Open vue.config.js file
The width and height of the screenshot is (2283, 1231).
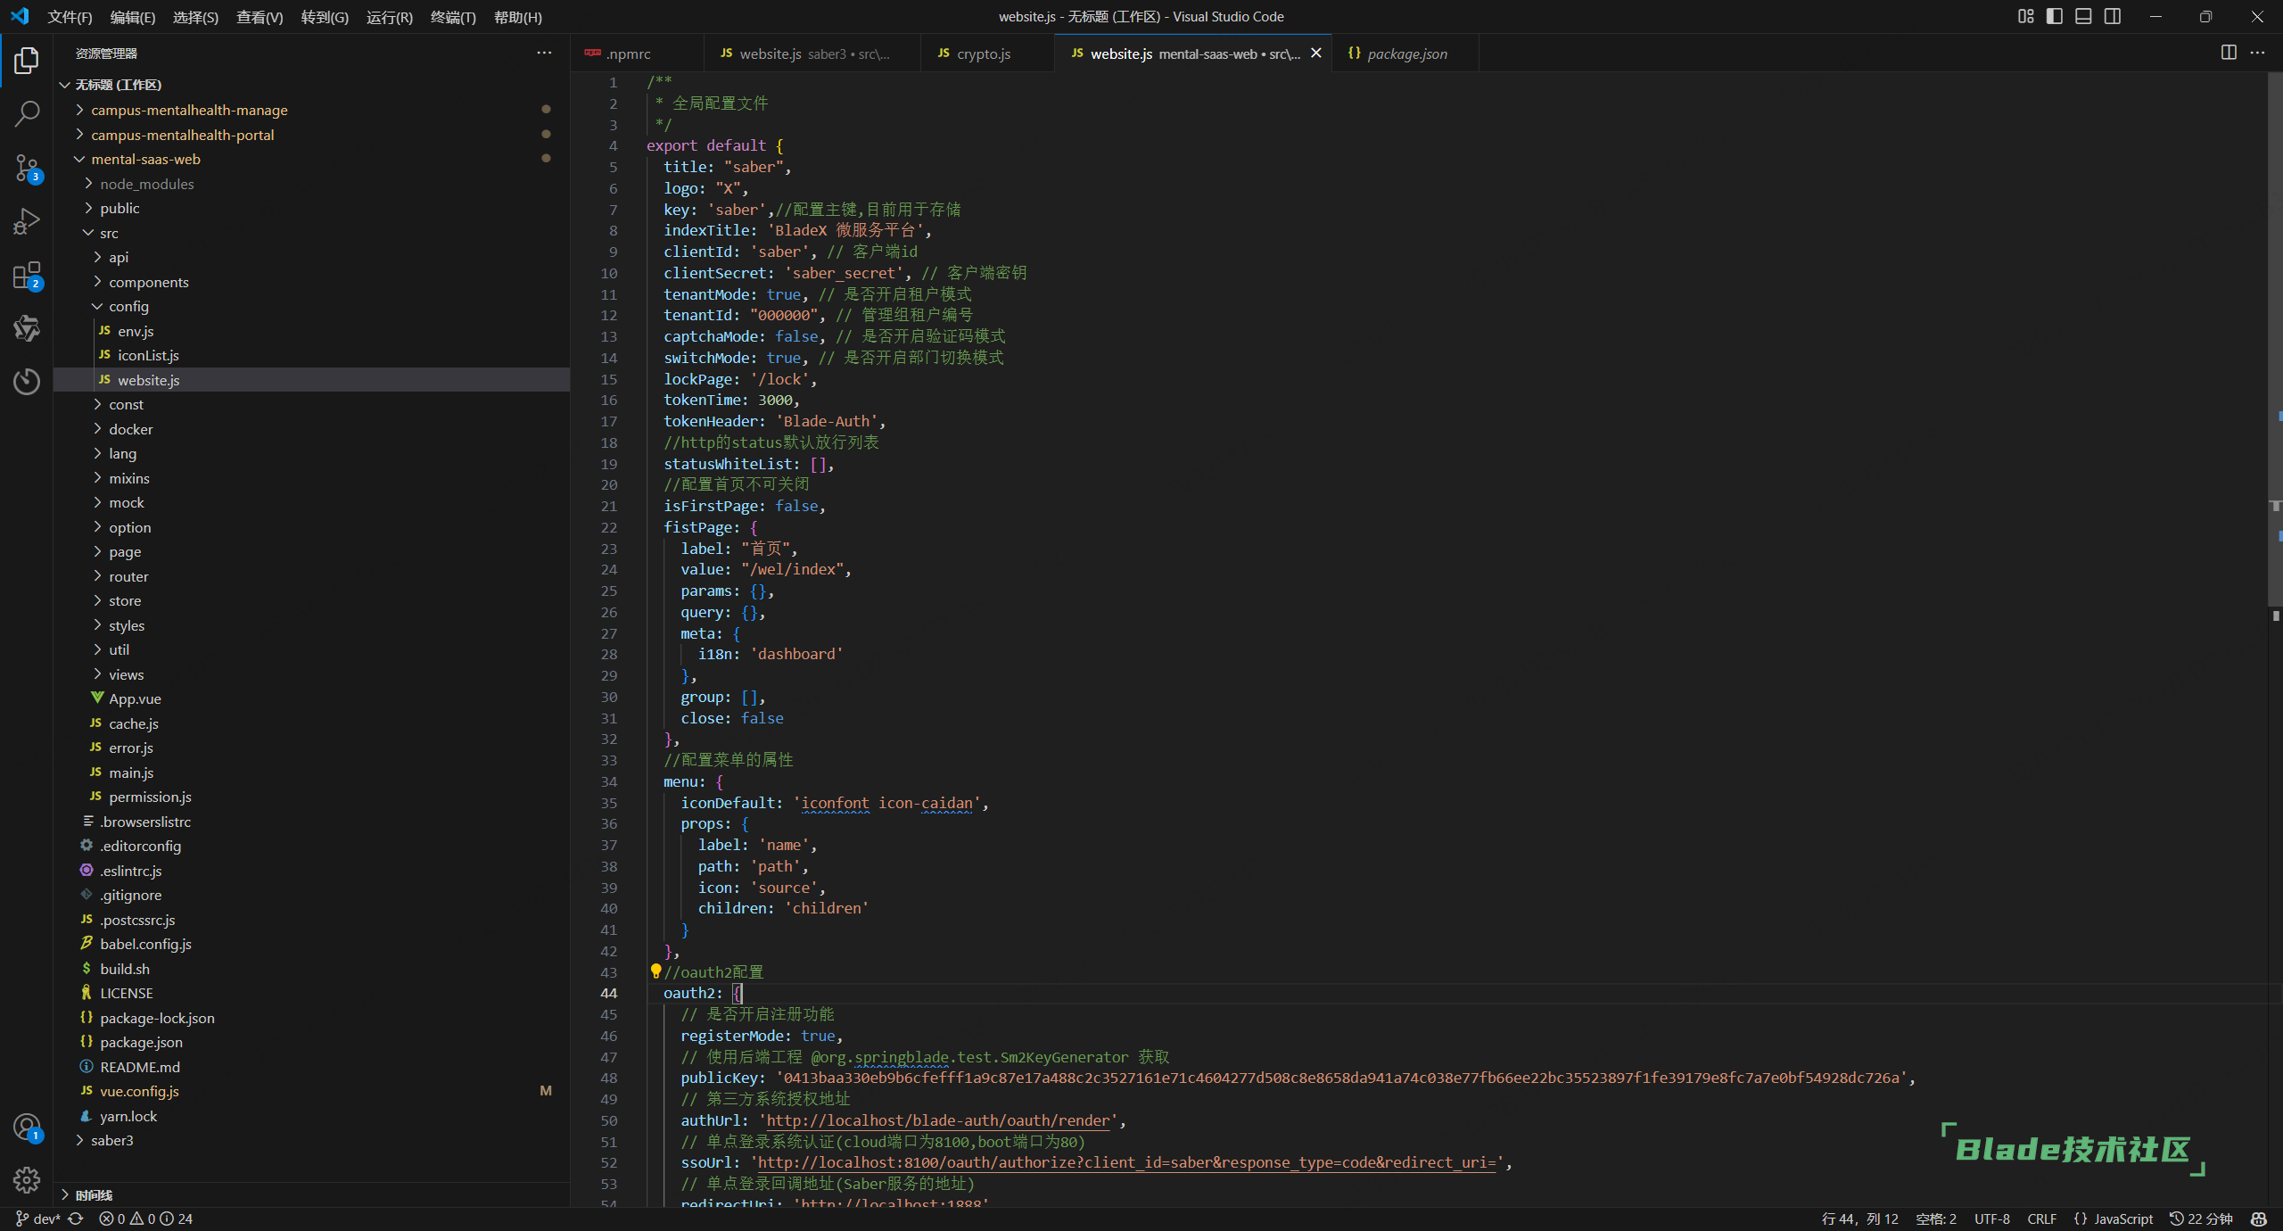pos(312,1091)
